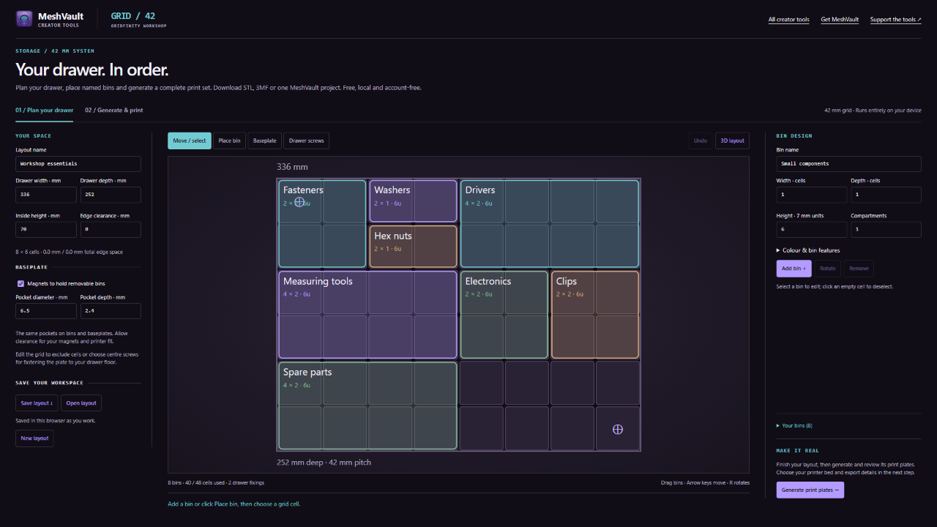Click Generate print plates
This screenshot has width=937, height=527.
click(x=810, y=490)
